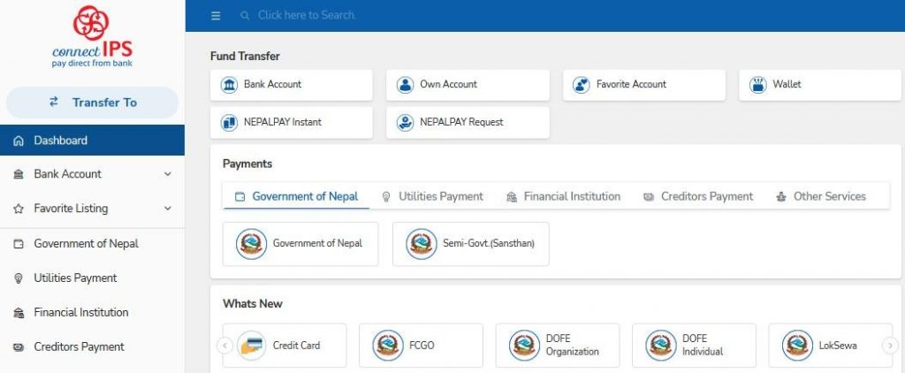Image resolution: width=905 pixels, height=373 pixels.
Task: Click the Government of Nepal card emblem
Action: click(252, 244)
